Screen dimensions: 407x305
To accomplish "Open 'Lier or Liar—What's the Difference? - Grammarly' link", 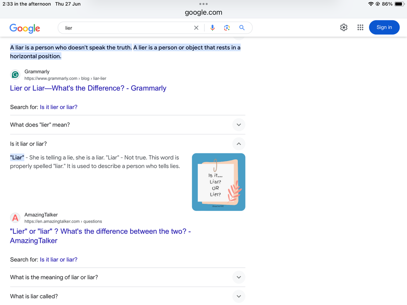I will 88,88.
